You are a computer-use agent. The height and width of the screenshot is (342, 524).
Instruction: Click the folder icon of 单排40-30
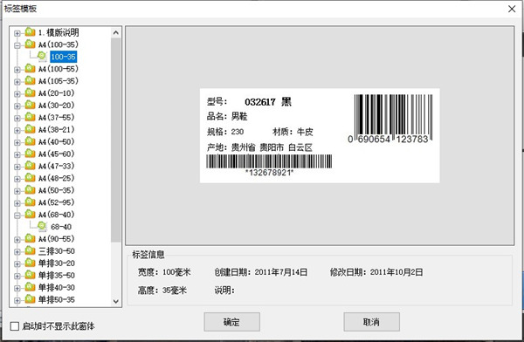(30, 287)
